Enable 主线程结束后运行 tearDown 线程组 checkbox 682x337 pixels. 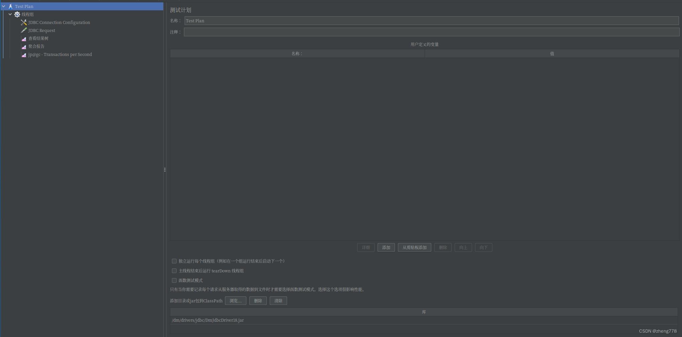coord(174,271)
